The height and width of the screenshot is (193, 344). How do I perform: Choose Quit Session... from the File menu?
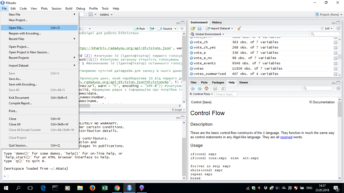(40, 146)
